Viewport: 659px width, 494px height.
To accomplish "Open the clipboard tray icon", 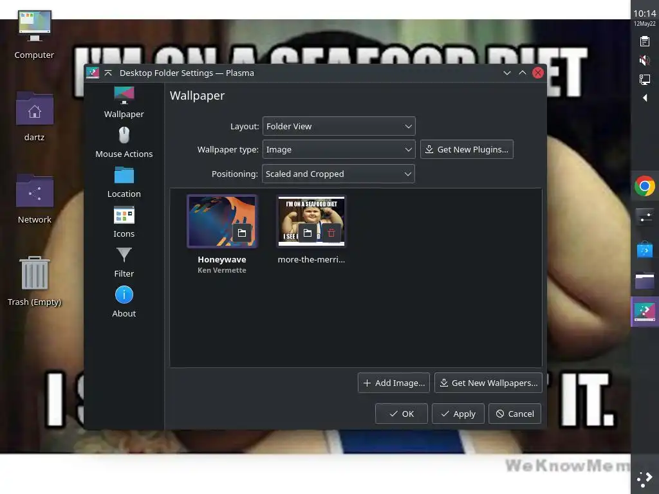I will coord(645,41).
